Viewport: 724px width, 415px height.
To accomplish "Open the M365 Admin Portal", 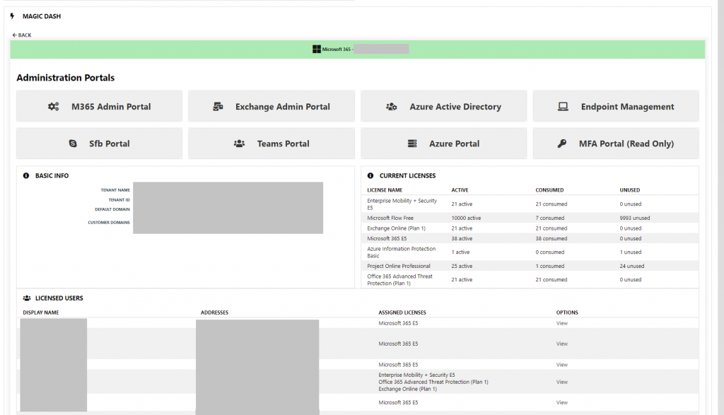I will 99,106.
